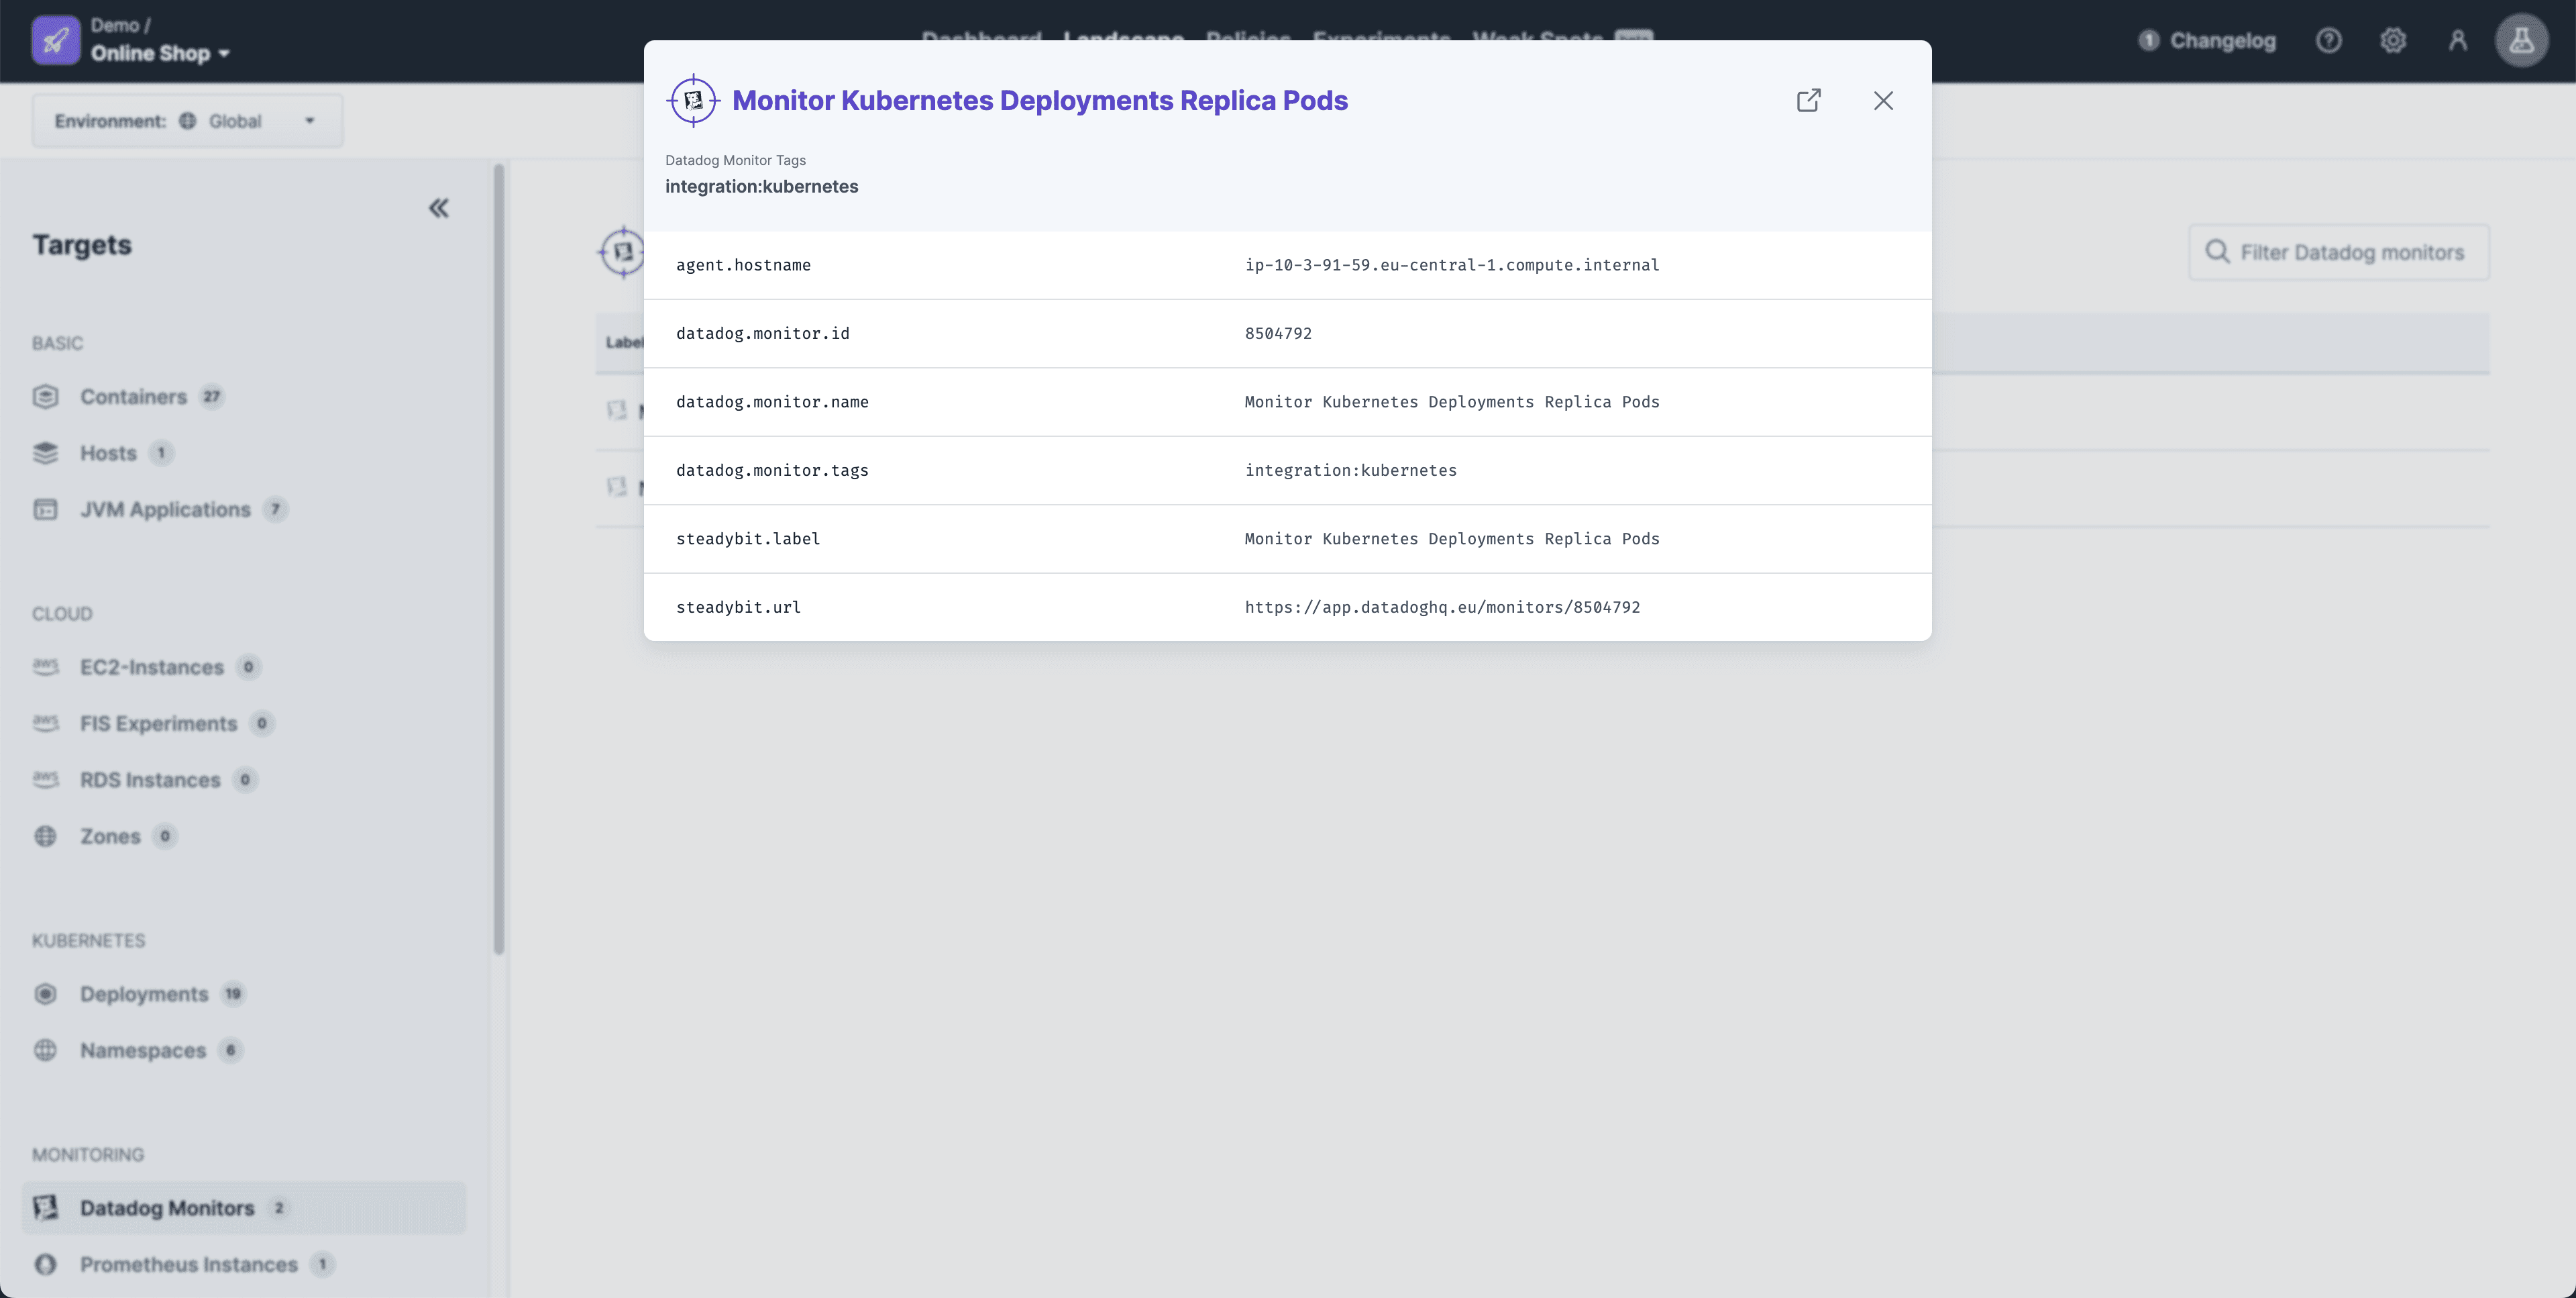Click the Hosts icon in the sidebar
The height and width of the screenshot is (1298, 2576).
coord(46,452)
